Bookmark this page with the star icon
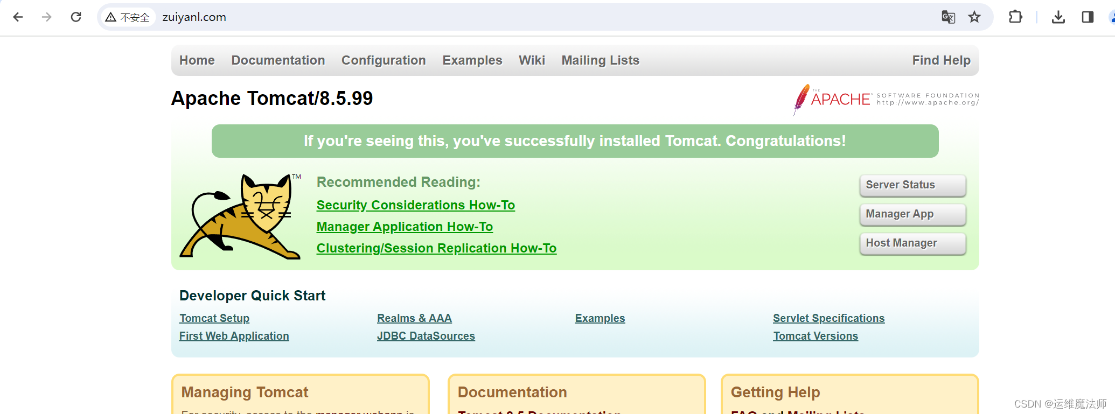This screenshot has height=414, width=1115. 974,17
